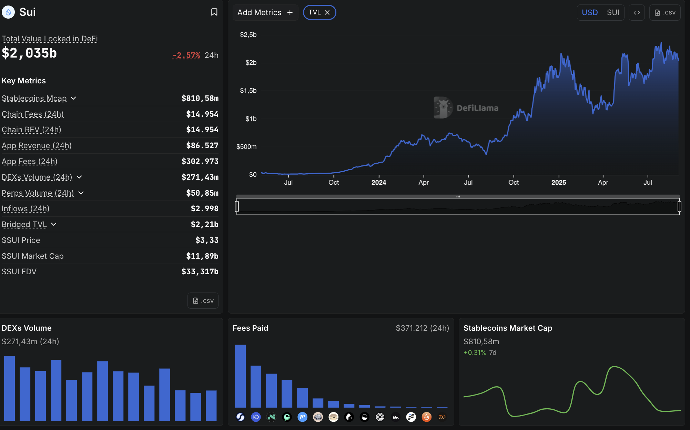Expand the Bridged TVL chevron
Screen dimensions: 690x430
pyautogui.click(x=54, y=224)
